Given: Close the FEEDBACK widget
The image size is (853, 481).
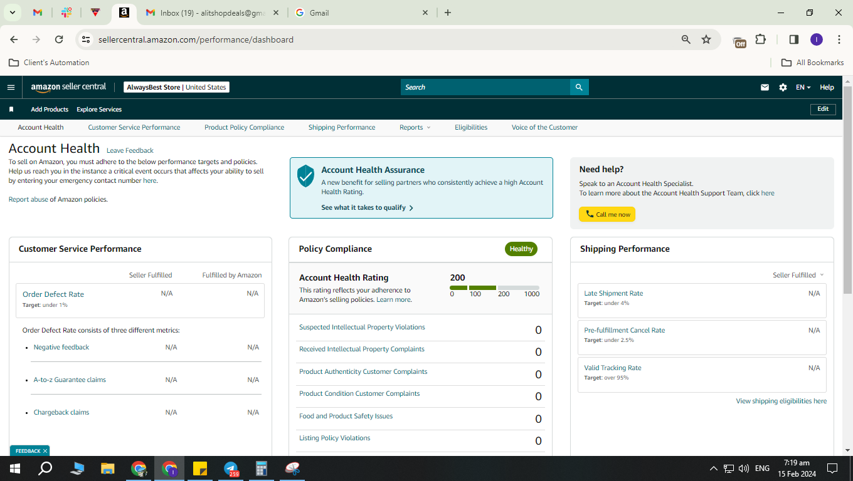Looking at the screenshot, I should 45,451.
